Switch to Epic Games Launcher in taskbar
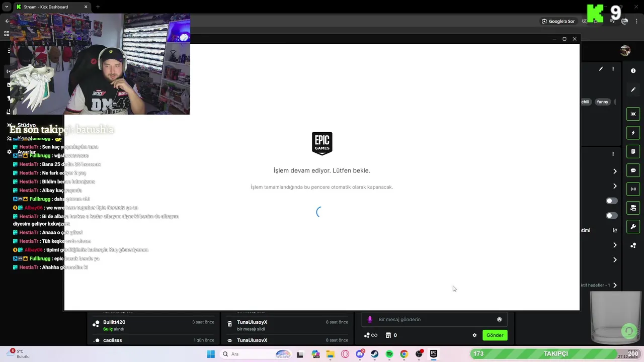Image resolution: width=644 pixels, height=362 pixels. pos(433,354)
